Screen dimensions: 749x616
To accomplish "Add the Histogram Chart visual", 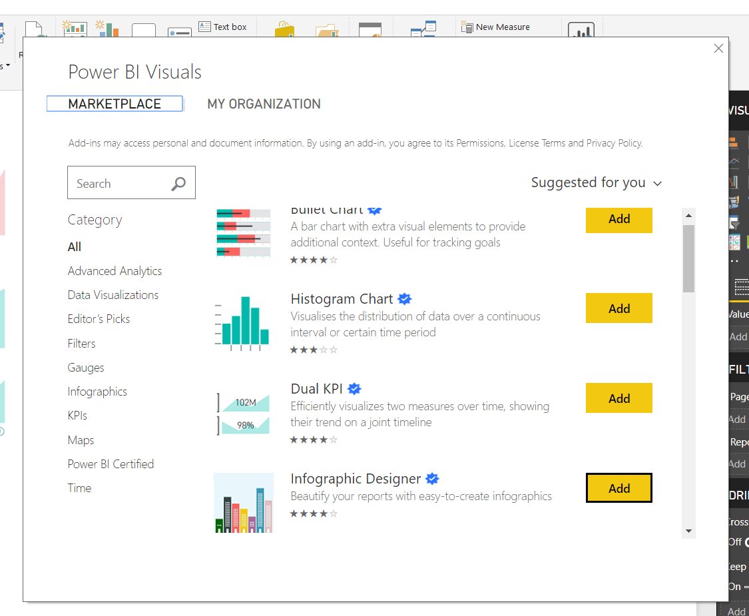I will (619, 308).
